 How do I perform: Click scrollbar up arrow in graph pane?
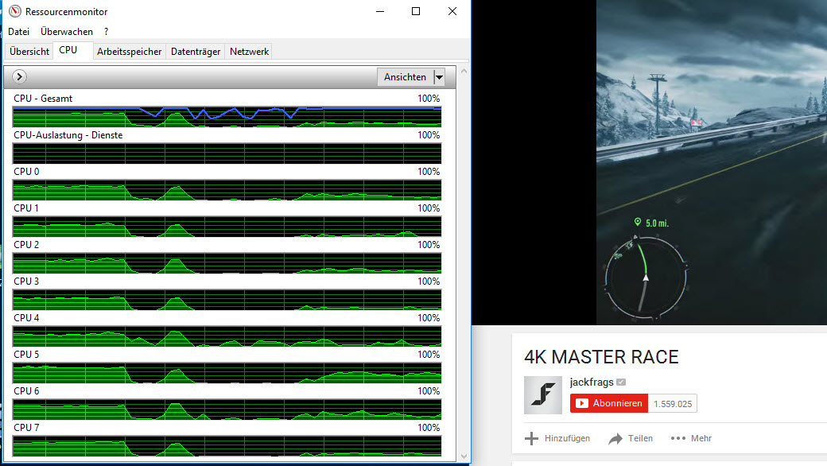tap(464, 71)
